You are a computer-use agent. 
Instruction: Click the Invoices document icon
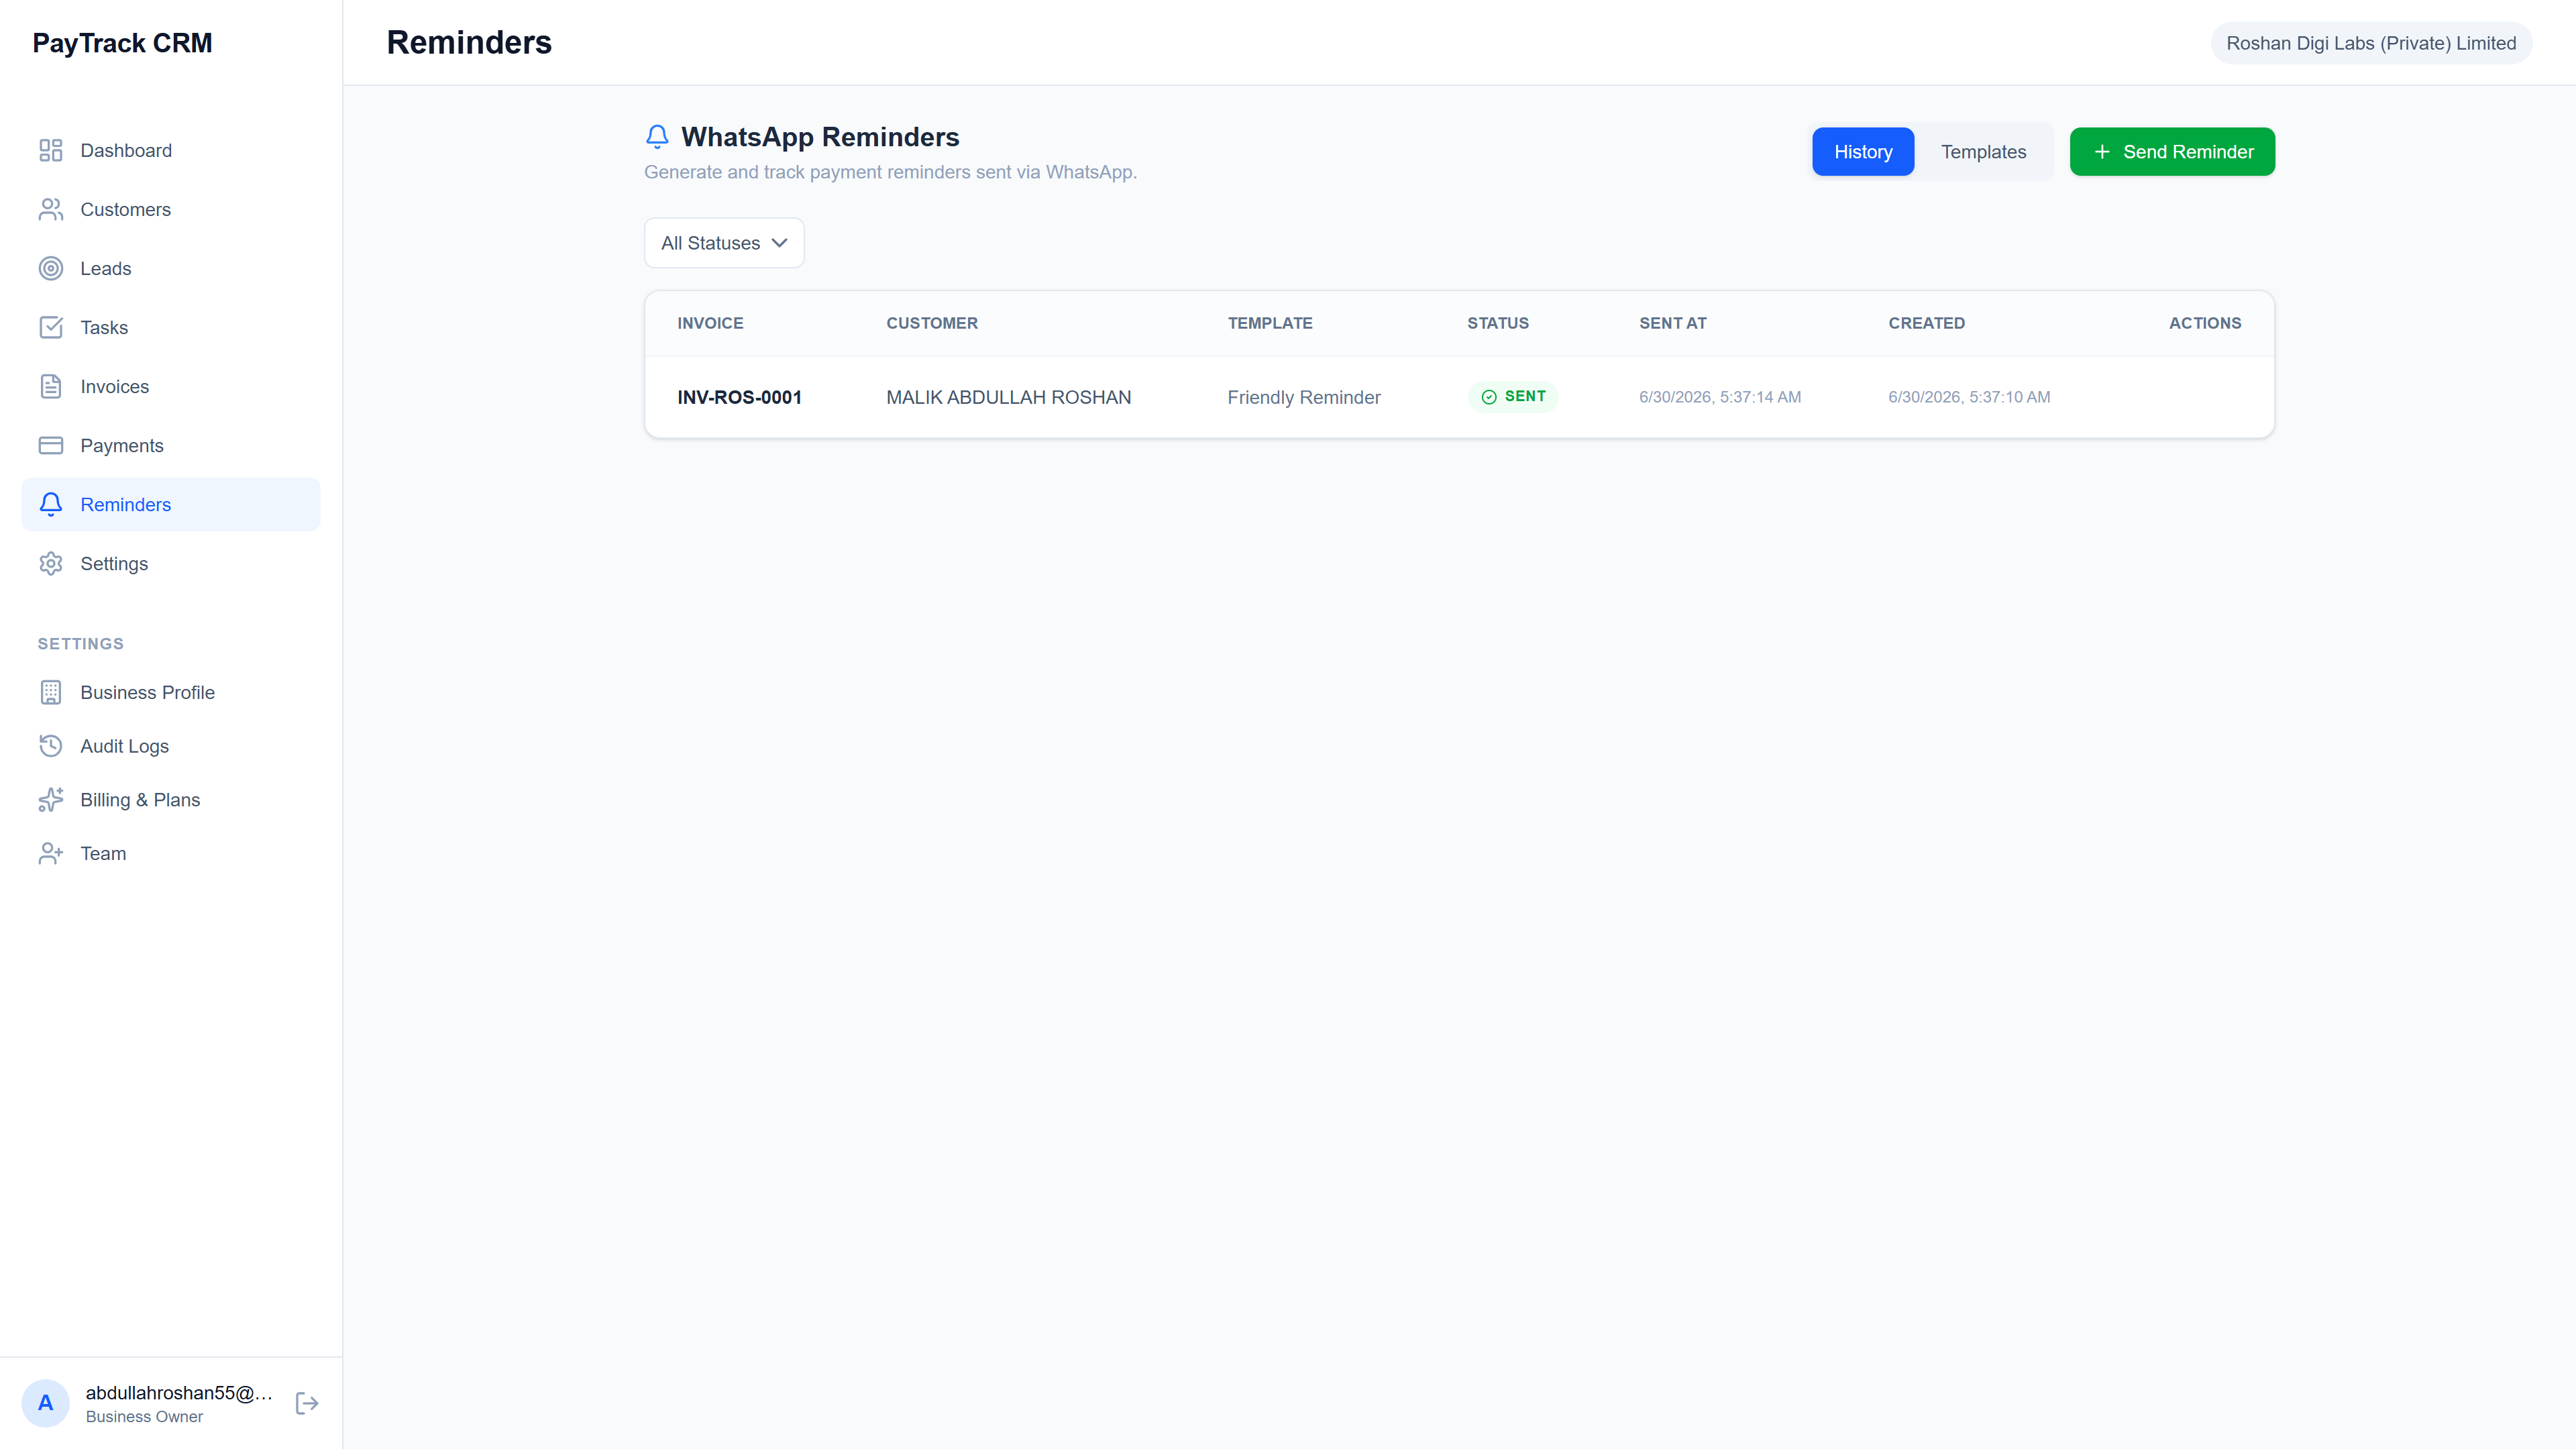(x=51, y=386)
